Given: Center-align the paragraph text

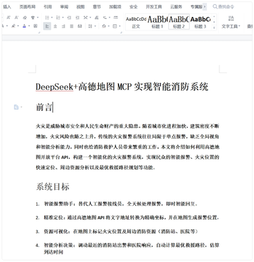Looking at the screenshot, I should (55, 26).
